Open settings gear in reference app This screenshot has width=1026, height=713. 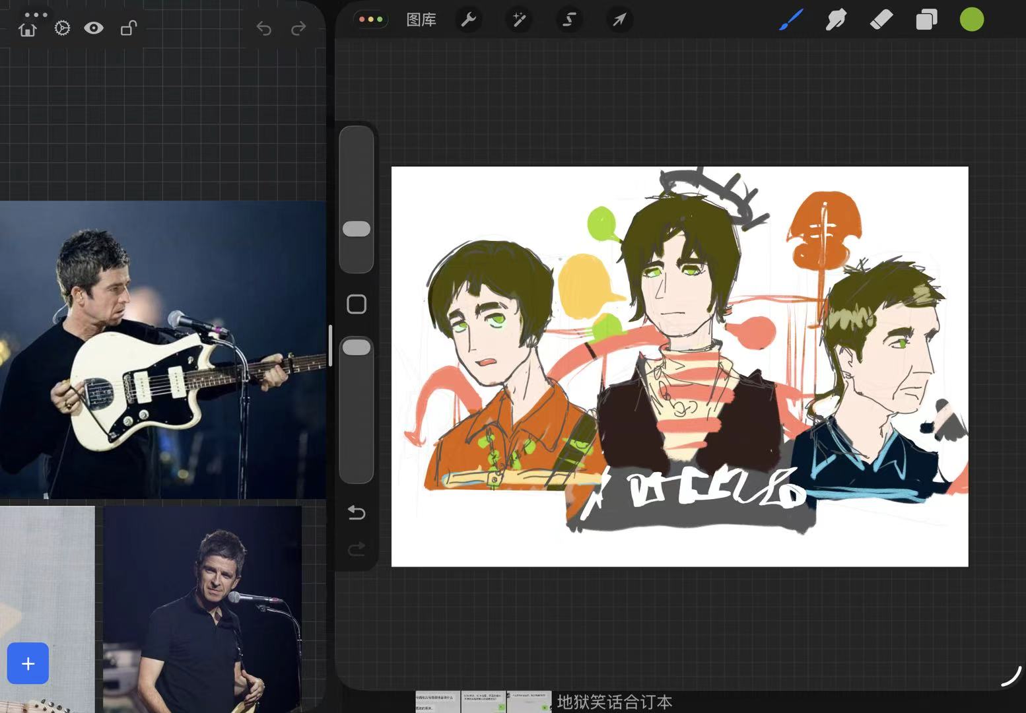click(x=62, y=28)
